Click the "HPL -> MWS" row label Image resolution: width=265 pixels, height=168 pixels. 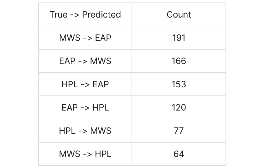click(85, 131)
